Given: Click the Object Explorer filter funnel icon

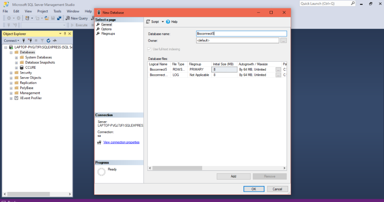Looking at the screenshot, I should pyautogui.click(x=42, y=41).
